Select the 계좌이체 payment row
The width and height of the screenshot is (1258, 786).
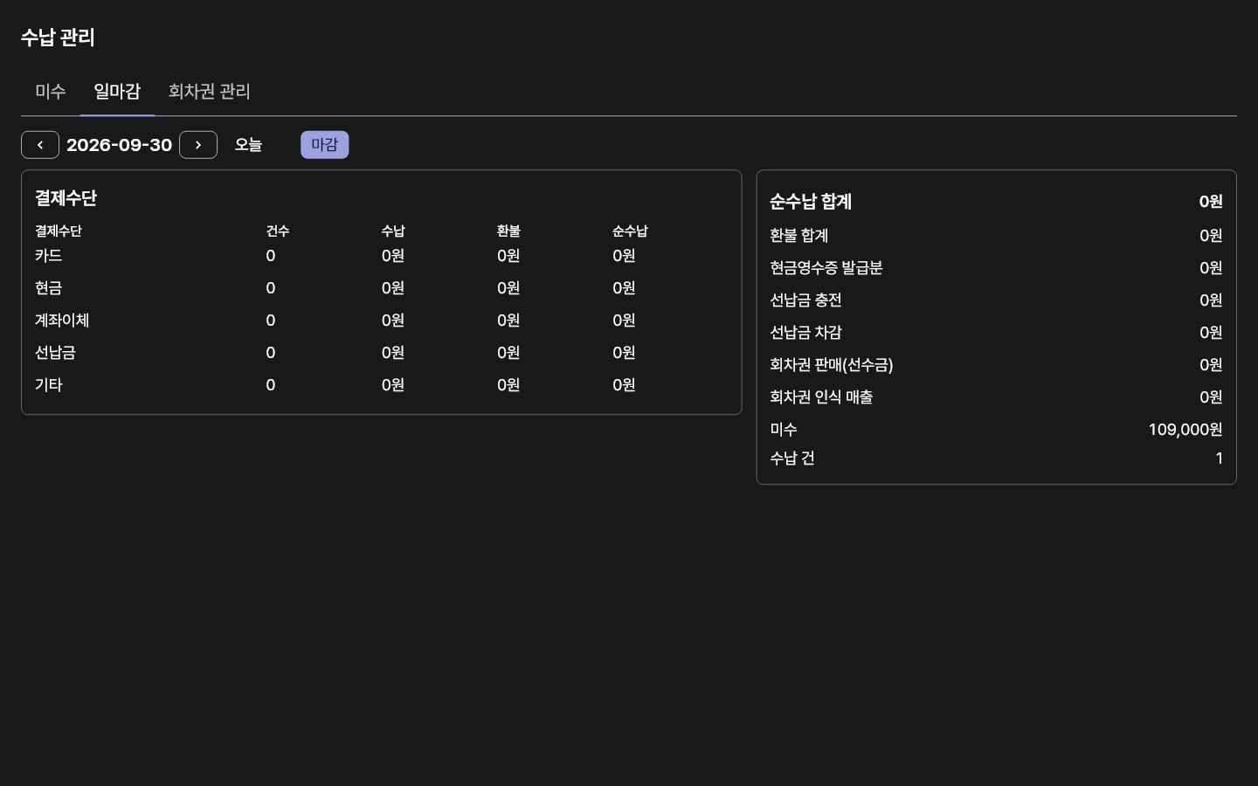[x=381, y=321]
